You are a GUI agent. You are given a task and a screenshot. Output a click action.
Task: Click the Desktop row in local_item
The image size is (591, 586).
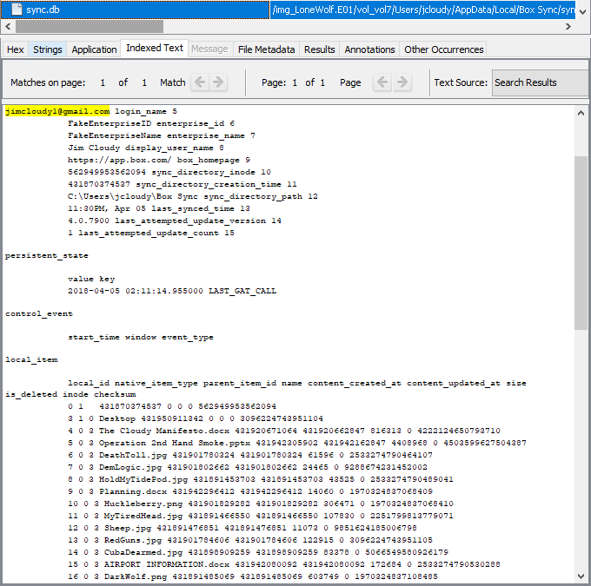[196, 418]
